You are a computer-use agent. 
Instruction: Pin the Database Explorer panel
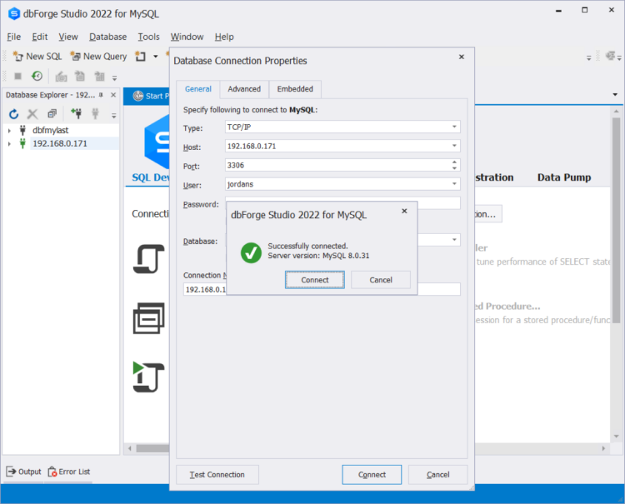(x=102, y=96)
